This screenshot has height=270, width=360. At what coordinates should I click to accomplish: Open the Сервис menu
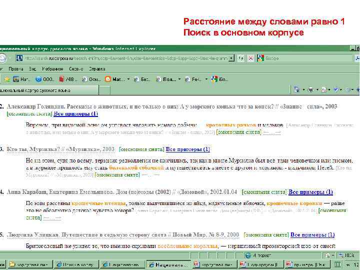pyautogui.click(x=76, y=69)
